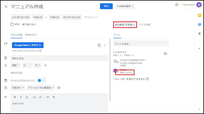Image resolution: width=204 pixels, height=114 pixels.
Task: Open Google Keep in side panel
Action: (199, 15)
